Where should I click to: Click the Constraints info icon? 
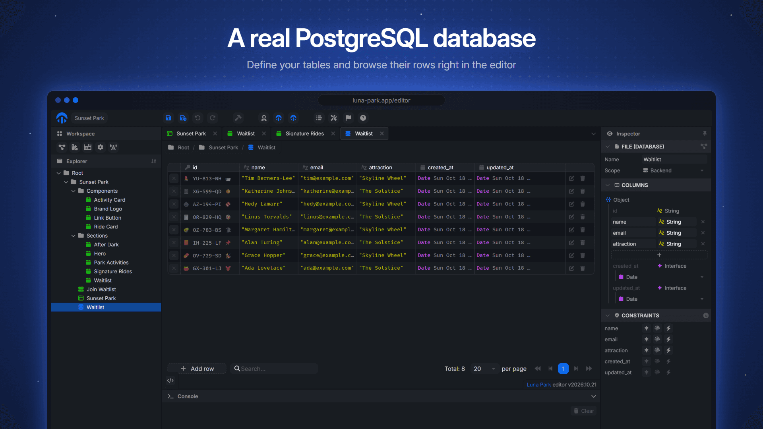[x=706, y=315]
